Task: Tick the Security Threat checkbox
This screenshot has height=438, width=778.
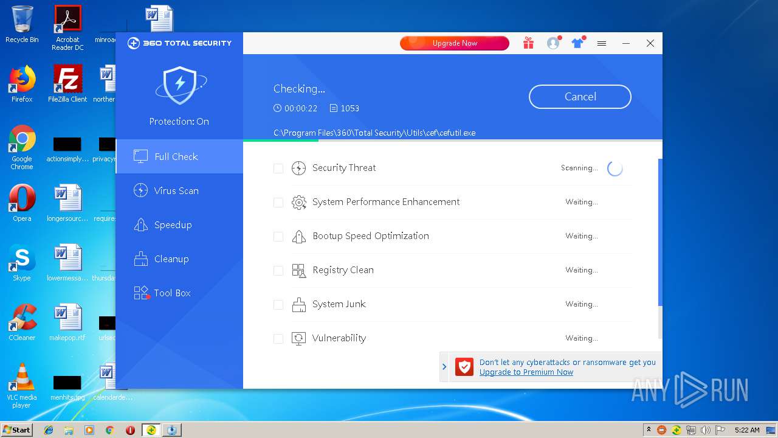Action: pyautogui.click(x=278, y=169)
